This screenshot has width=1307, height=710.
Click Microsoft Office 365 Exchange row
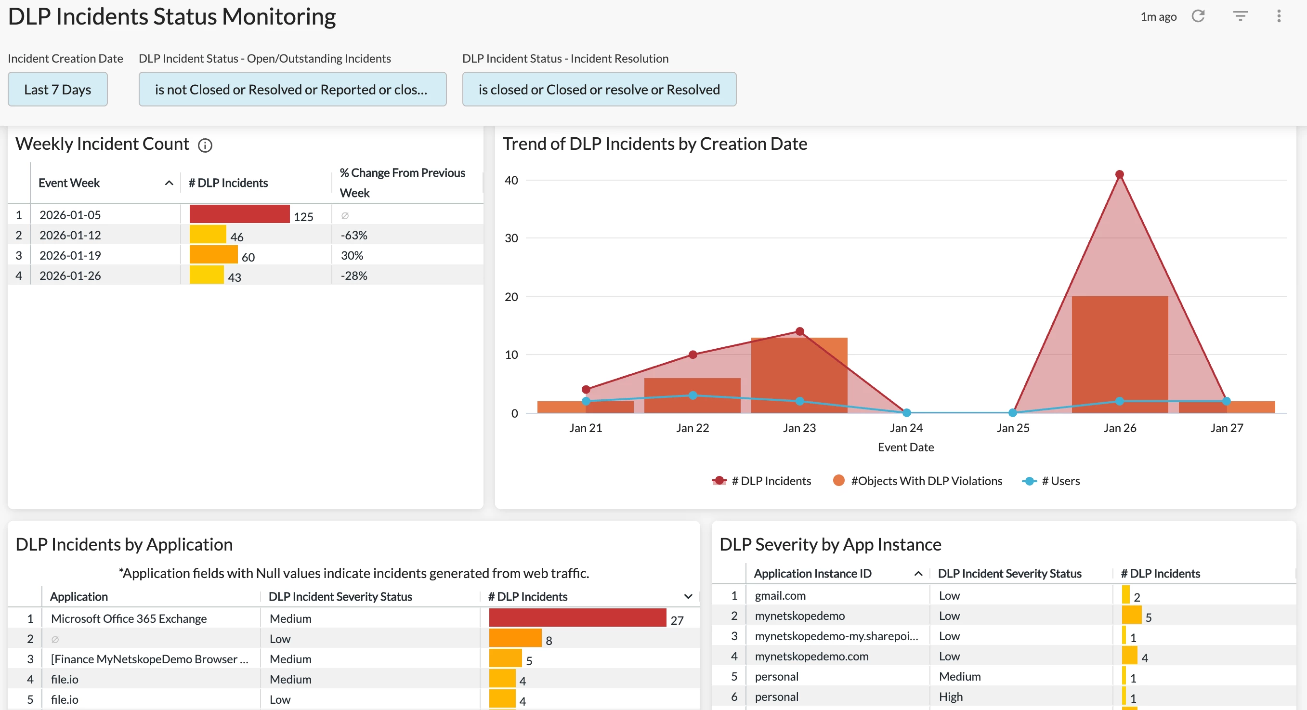tap(129, 618)
